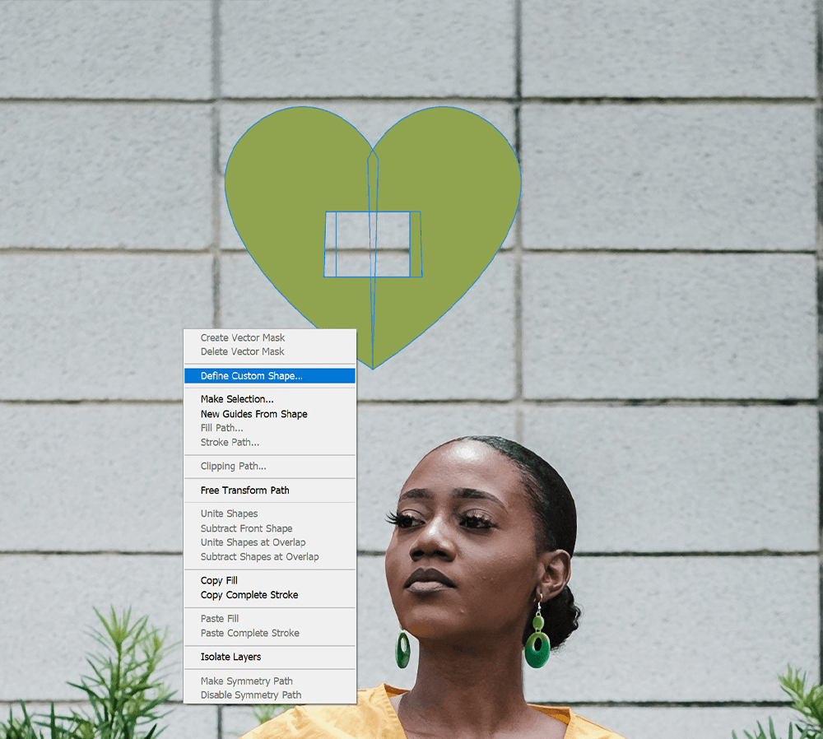Select Copy Fill from context menu
The height and width of the screenshot is (739, 823).
[270, 580]
